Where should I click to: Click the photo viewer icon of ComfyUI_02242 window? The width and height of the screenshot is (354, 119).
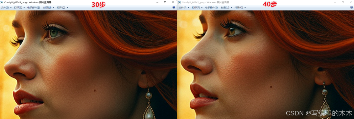pyautogui.click(x=179, y=2)
